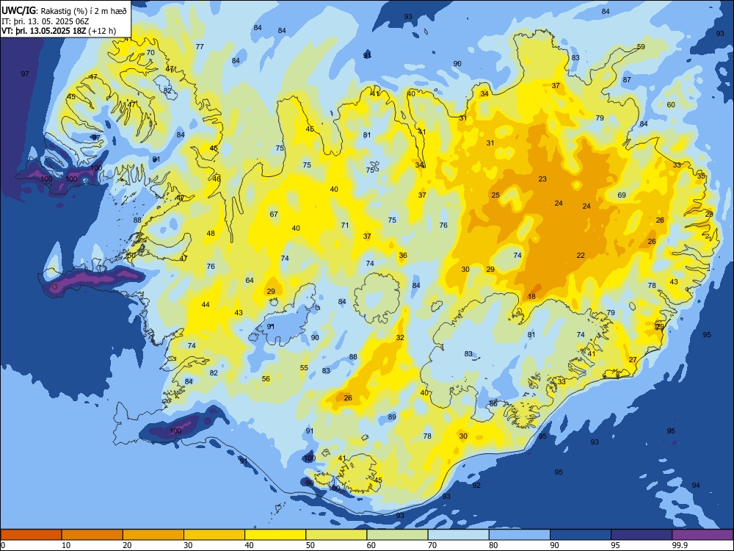Click the '35' value on east coast
The image size is (734, 551).
(701, 176)
